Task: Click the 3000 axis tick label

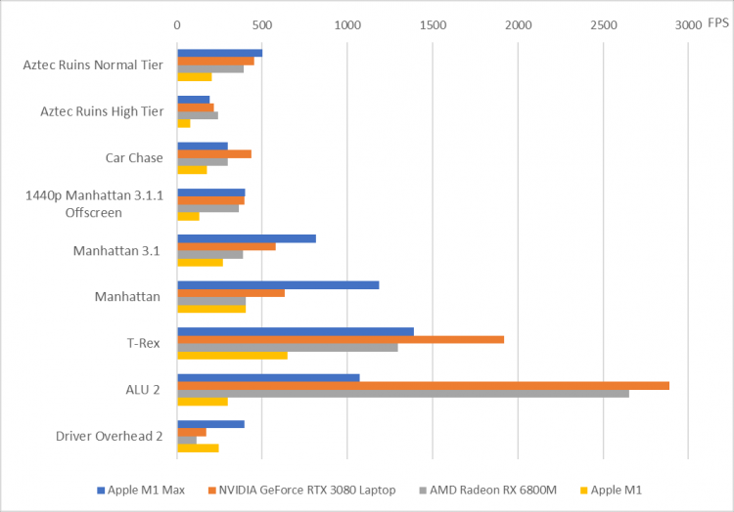Action: 688,23
